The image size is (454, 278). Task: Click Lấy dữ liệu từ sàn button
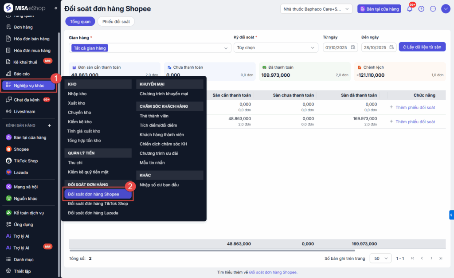pos(422,47)
